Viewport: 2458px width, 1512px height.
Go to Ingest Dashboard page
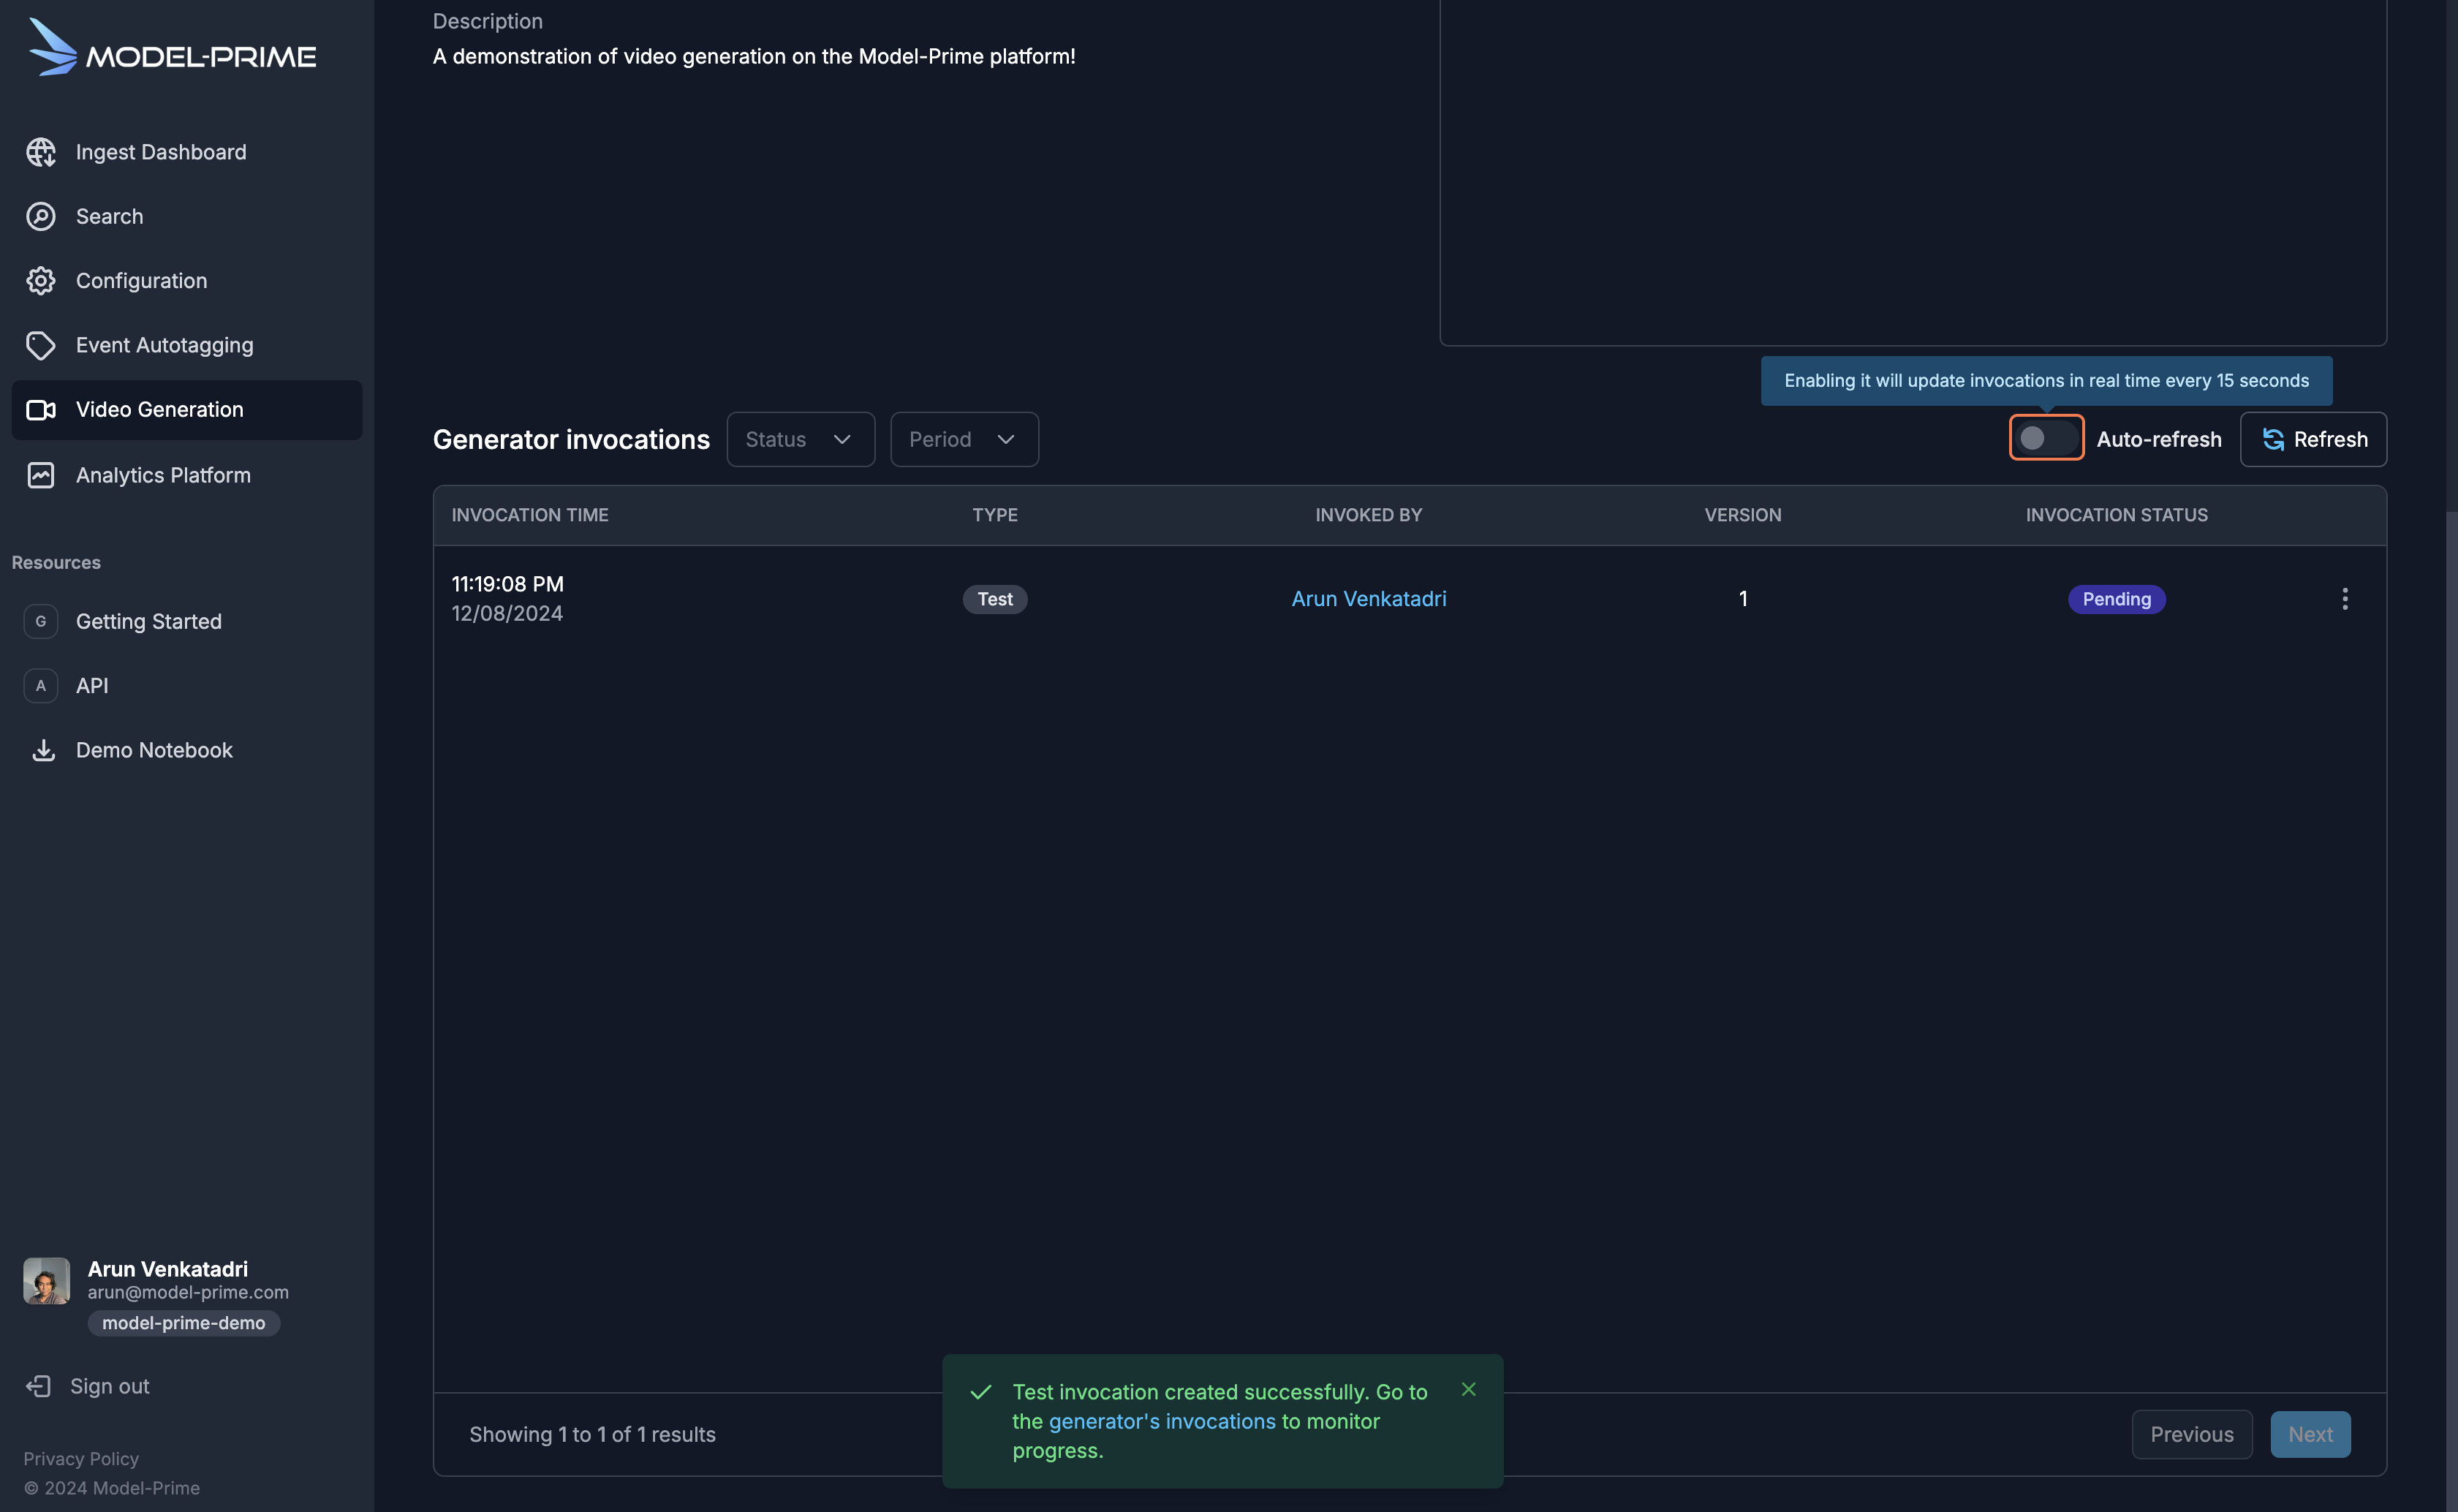(187, 152)
